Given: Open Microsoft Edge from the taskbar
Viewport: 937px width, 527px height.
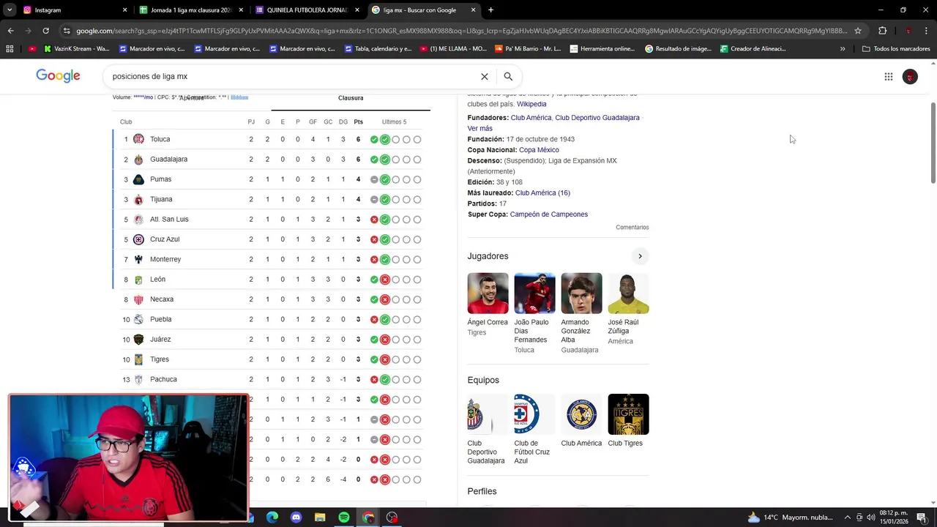Looking at the screenshot, I should pyautogui.click(x=272, y=517).
